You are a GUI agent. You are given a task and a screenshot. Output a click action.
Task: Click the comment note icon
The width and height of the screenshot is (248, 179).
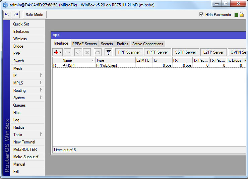tap(98, 52)
